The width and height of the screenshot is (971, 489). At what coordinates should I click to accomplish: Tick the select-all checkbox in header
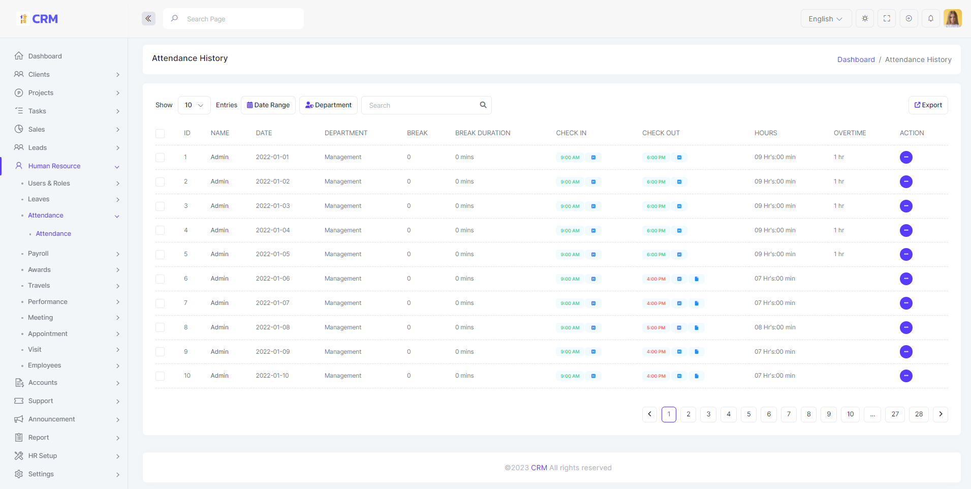click(160, 134)
